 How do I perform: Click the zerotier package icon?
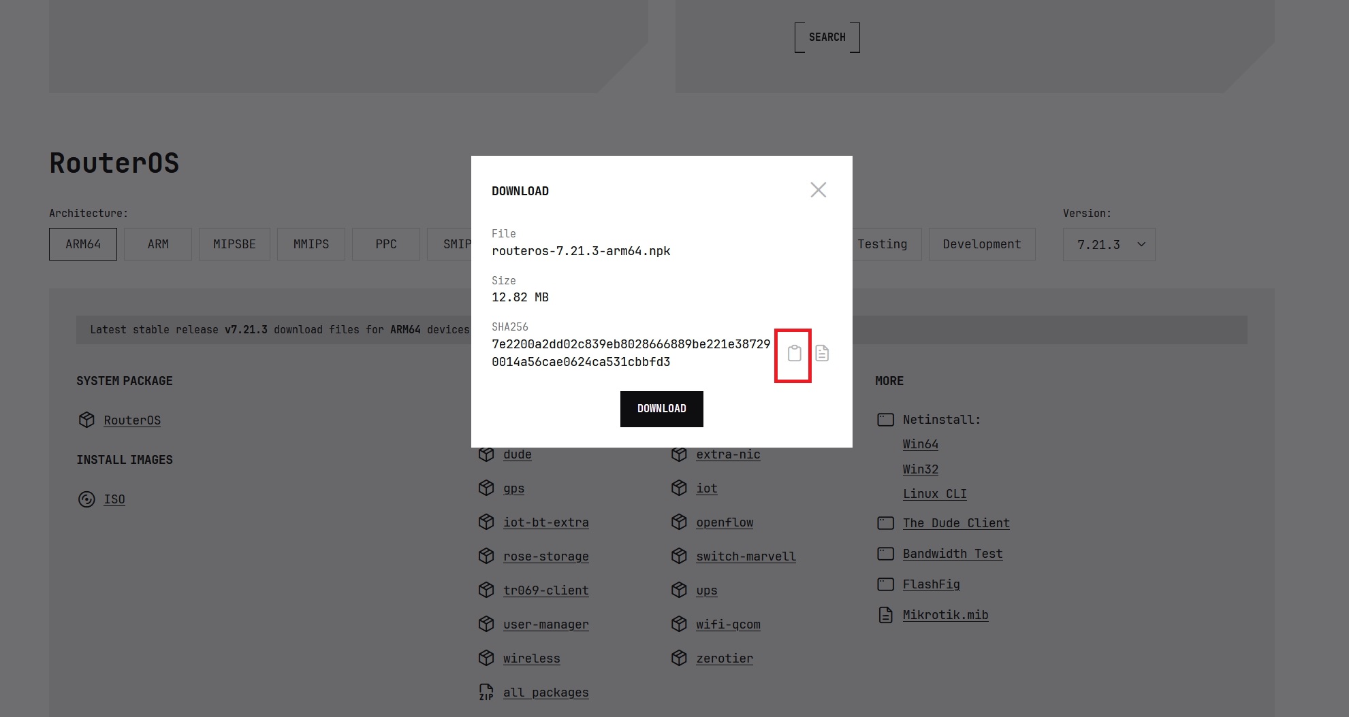[679, 658]
